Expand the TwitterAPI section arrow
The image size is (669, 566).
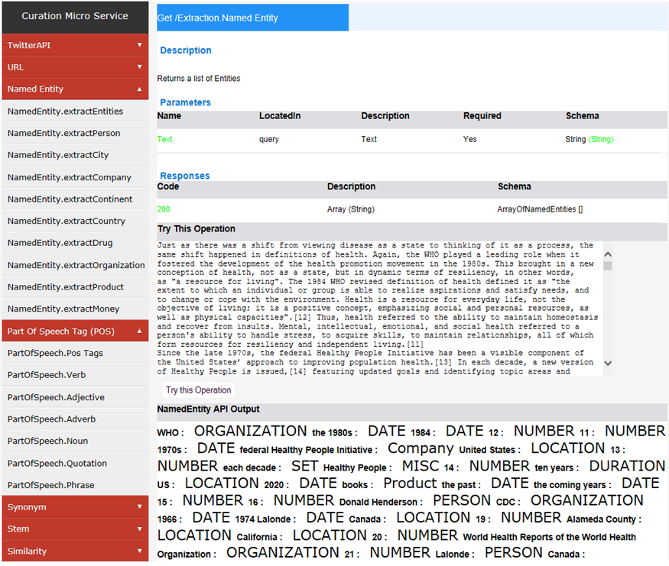coord(139,45)
